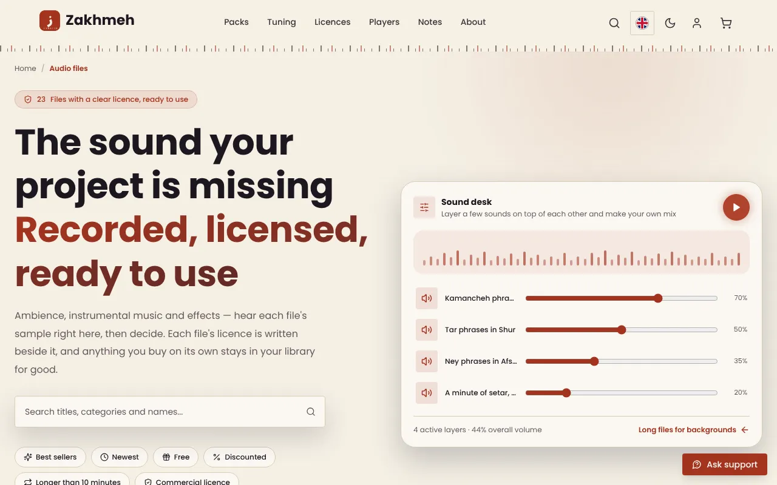Open the shopping cart
Viewport: 777px width, 485px height.
tap(726, 23)
